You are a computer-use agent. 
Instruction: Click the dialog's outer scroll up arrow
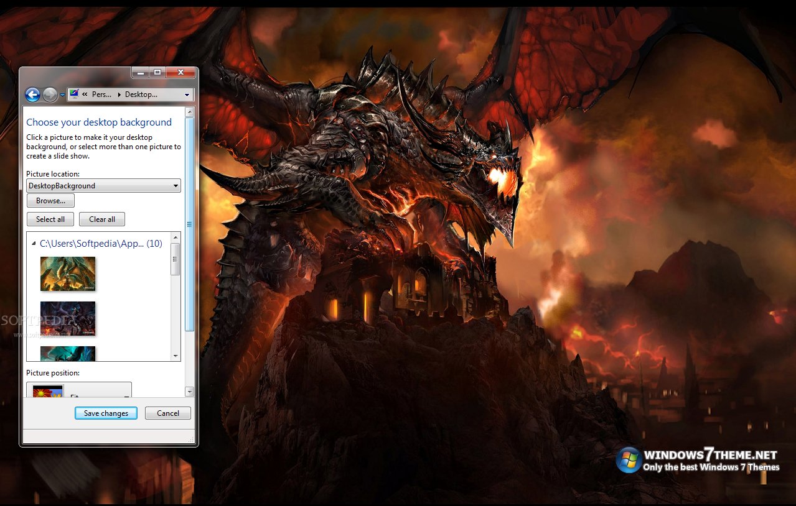tap(190, 111)
